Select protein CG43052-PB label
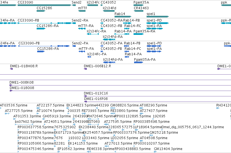 [x=111, y=48]
